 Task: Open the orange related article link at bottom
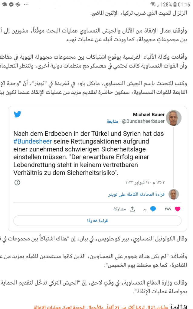point(106,307)
